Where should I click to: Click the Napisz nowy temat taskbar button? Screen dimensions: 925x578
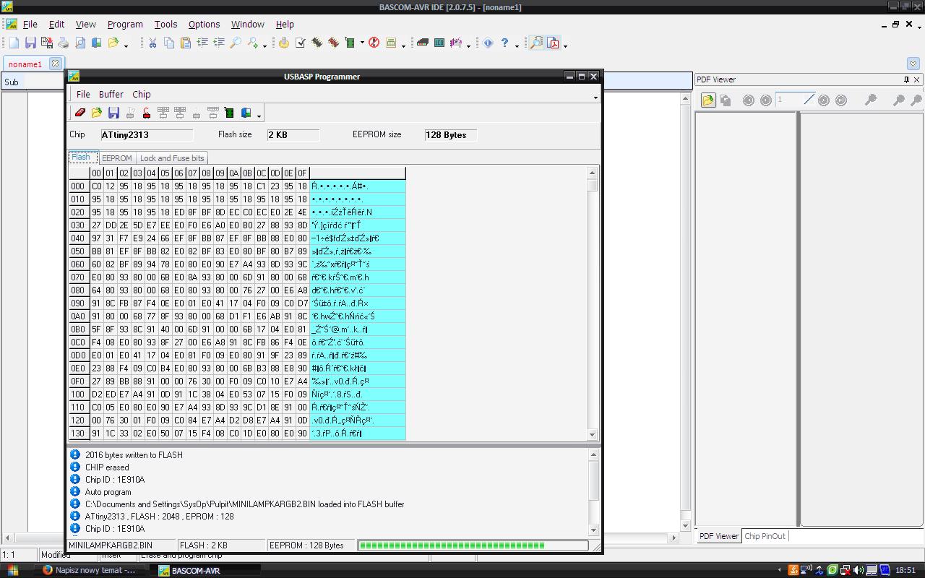(x=89, y=570)
